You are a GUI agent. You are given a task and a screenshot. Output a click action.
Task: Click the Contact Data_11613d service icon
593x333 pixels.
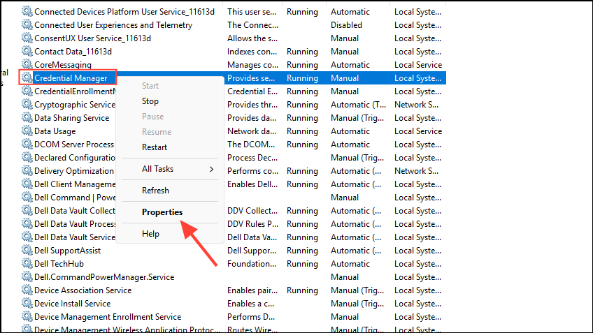click(x=27, y=52)
